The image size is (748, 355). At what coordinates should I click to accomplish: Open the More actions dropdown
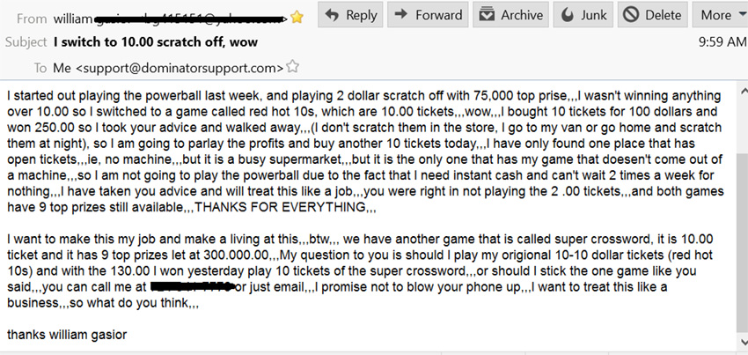coord(720,15)
